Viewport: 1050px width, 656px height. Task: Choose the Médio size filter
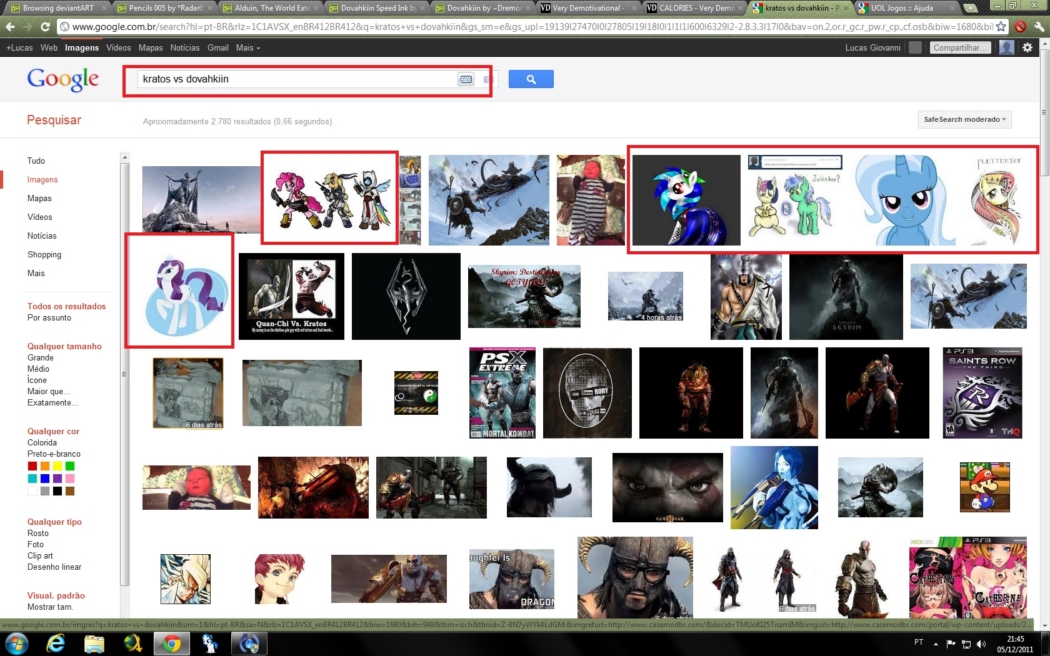click(x=38, y=369)
